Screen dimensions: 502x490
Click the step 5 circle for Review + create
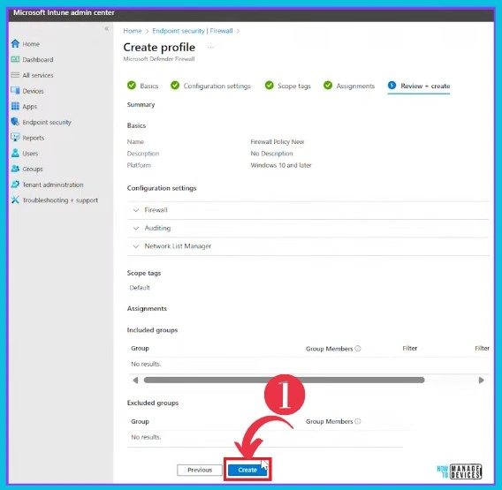point(392,85)
